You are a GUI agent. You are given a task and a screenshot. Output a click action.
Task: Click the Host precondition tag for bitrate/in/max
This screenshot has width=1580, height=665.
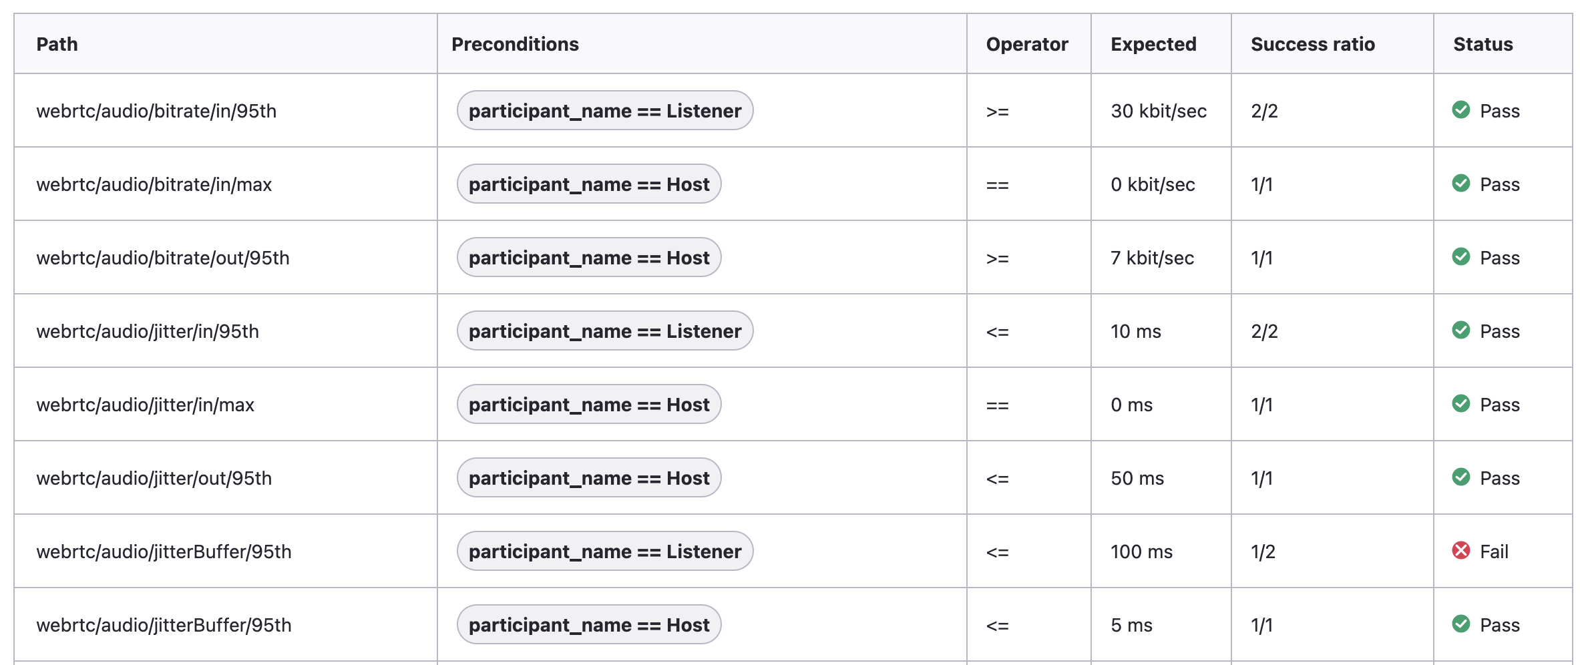tap(589, 184)
